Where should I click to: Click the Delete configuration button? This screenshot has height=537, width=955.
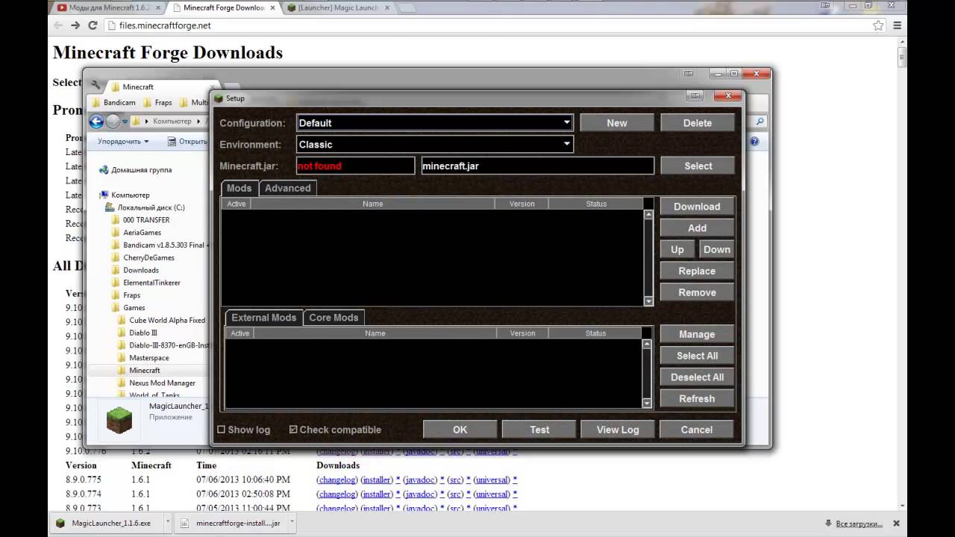pos(698,123)
